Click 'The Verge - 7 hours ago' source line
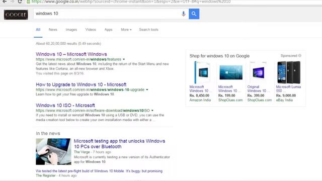Screen dimensions: 322x181 pyautogui.click(x=93, y=152)
